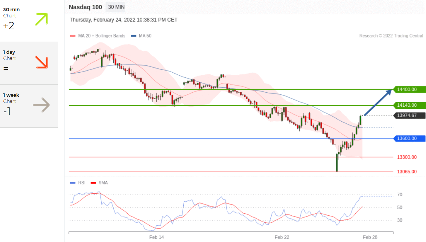426x242 pixels.
Task: Click the RSI 30 level label
Action: click(x=400, y=220)
